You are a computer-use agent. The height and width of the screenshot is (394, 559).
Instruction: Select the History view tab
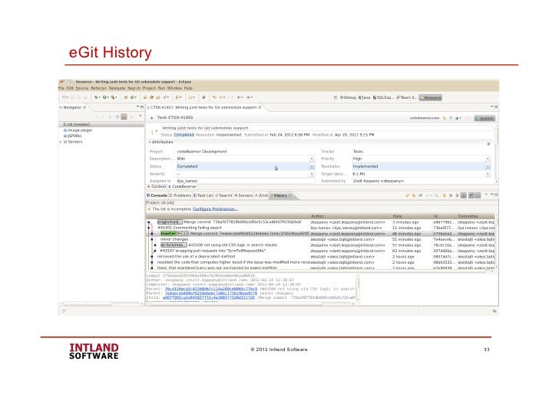(x=281, y=195)
